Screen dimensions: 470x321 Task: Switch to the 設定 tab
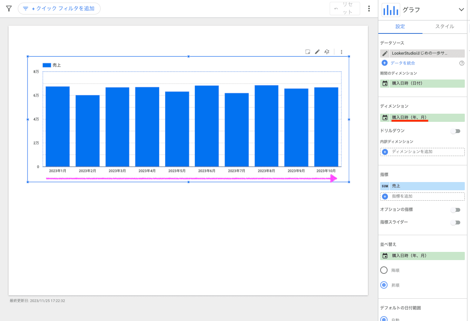point(400,26)
